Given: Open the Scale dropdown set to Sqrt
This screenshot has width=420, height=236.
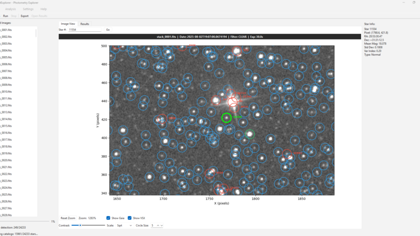Looking at the screenshot, I should click(x=124, y=225).
